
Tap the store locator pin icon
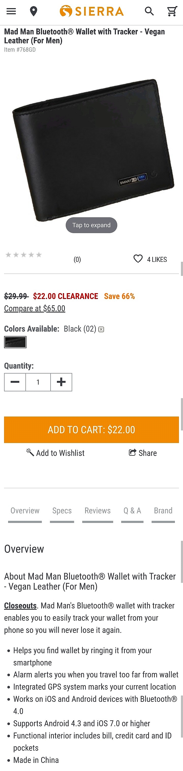click(x=34, y=11)
